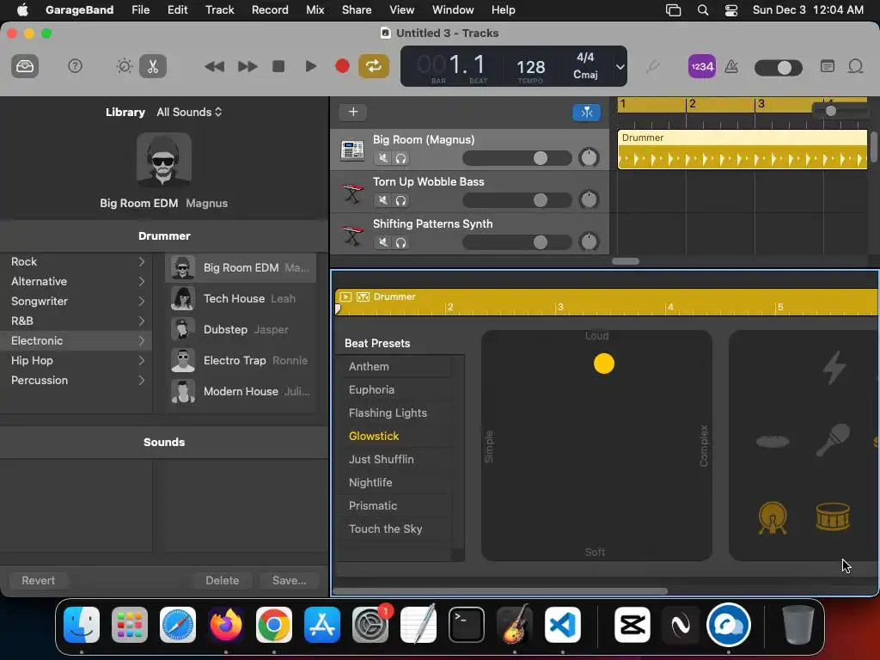Toggle Smart Controls dial icon

click(124, 66)
